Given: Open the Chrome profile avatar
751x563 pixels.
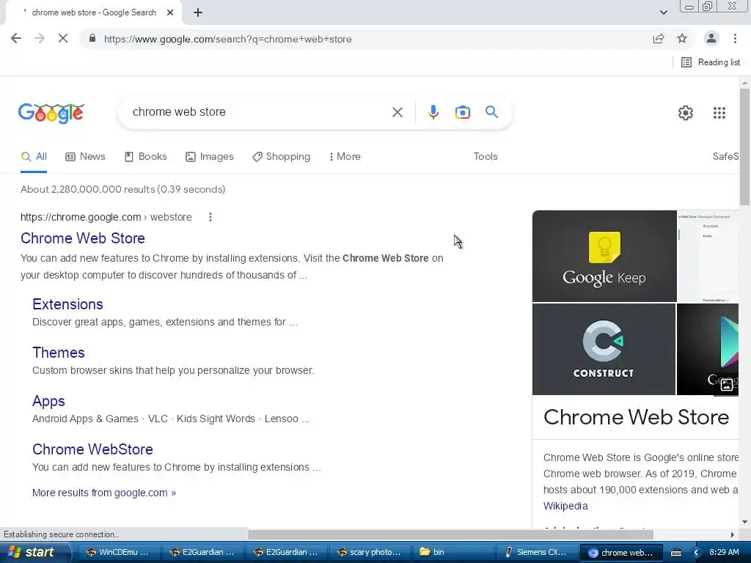Looking at the screenshot, I should 711,38.
